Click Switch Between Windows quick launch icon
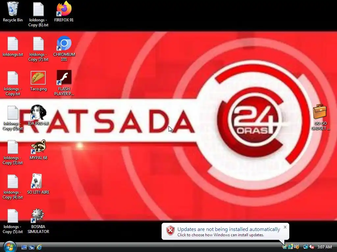This screenshot has height=252, width=337. tap(31, 247)
